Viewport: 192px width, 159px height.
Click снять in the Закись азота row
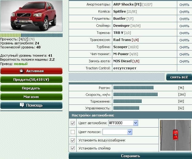tap(184, 62)
